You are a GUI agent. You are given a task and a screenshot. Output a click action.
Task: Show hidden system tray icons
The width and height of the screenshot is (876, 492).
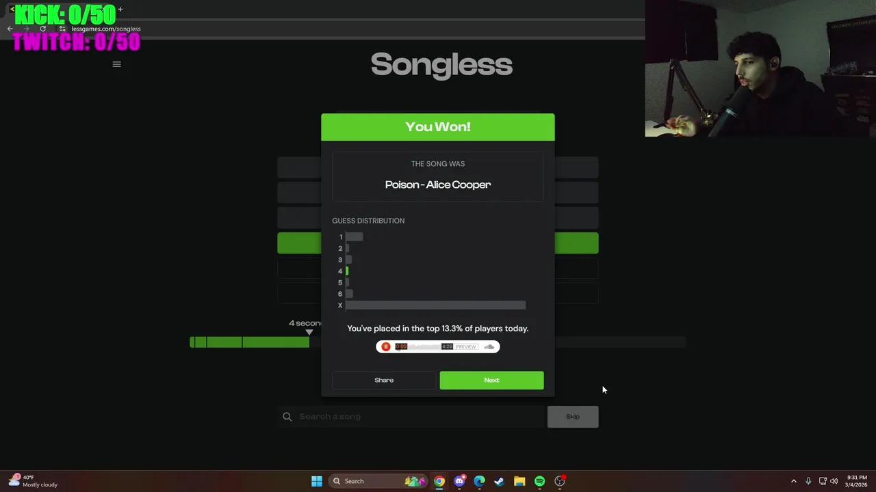[x=794, y=481]
